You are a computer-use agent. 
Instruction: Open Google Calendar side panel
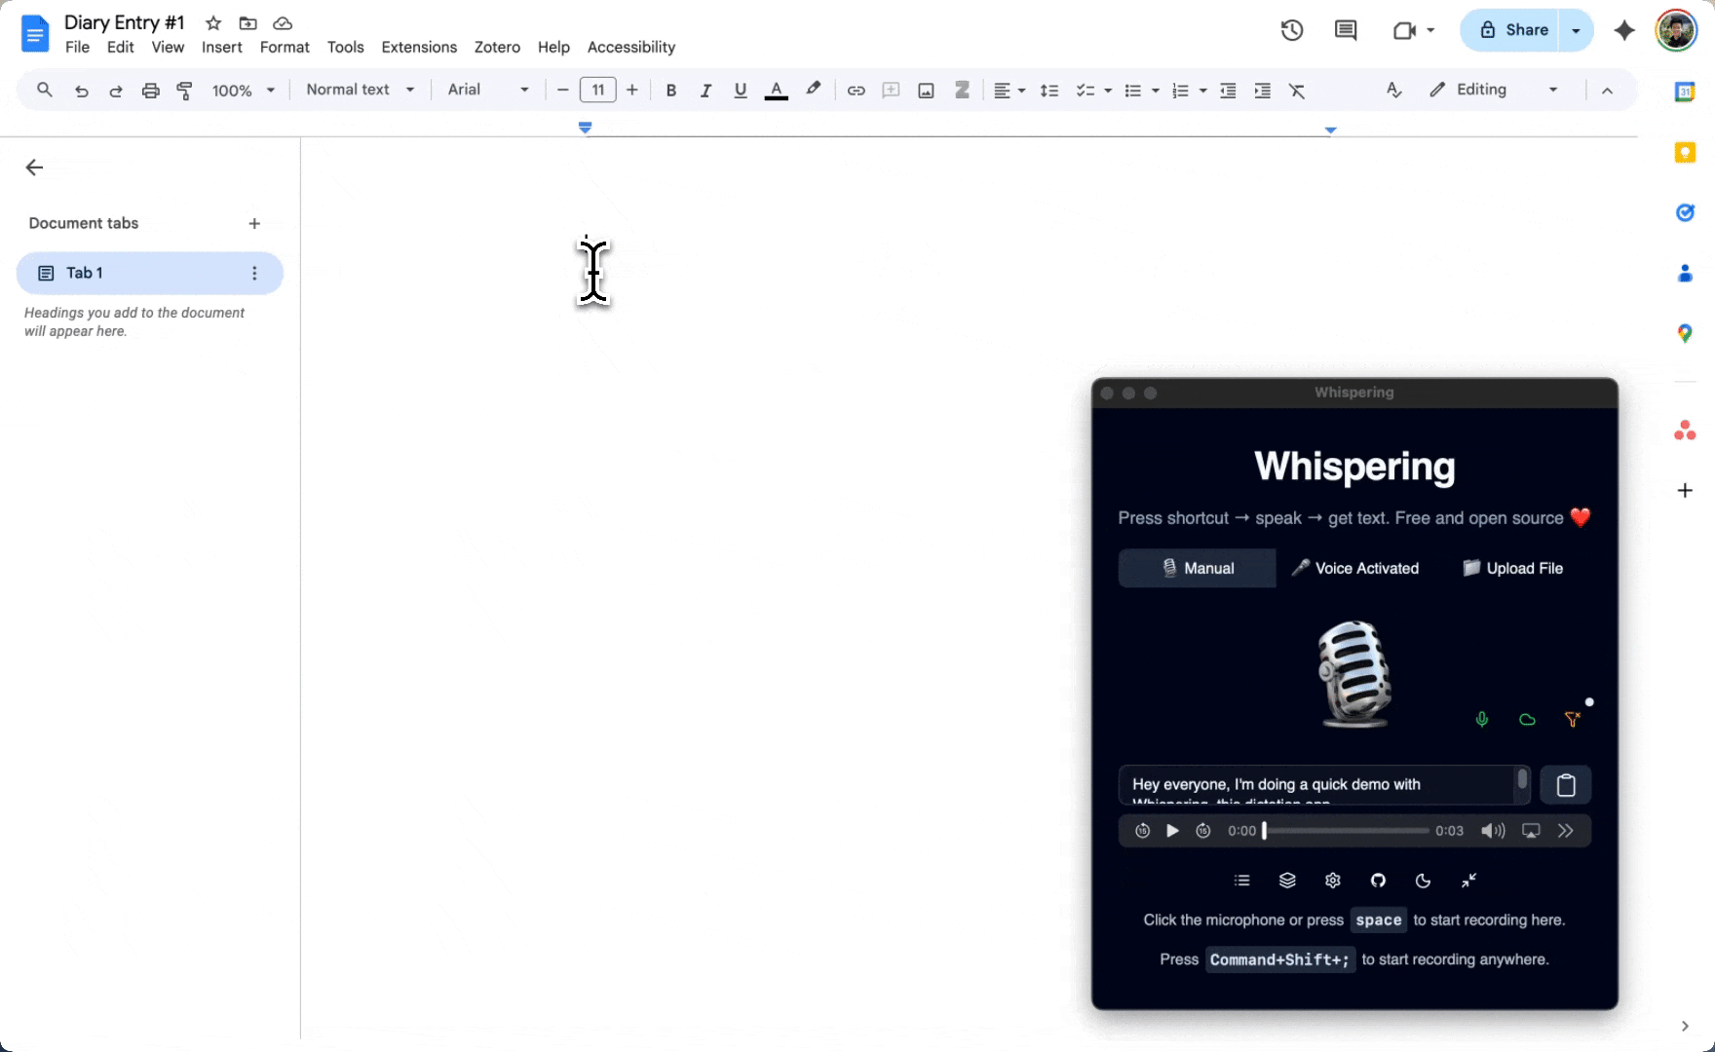(x=1685, y=92)
